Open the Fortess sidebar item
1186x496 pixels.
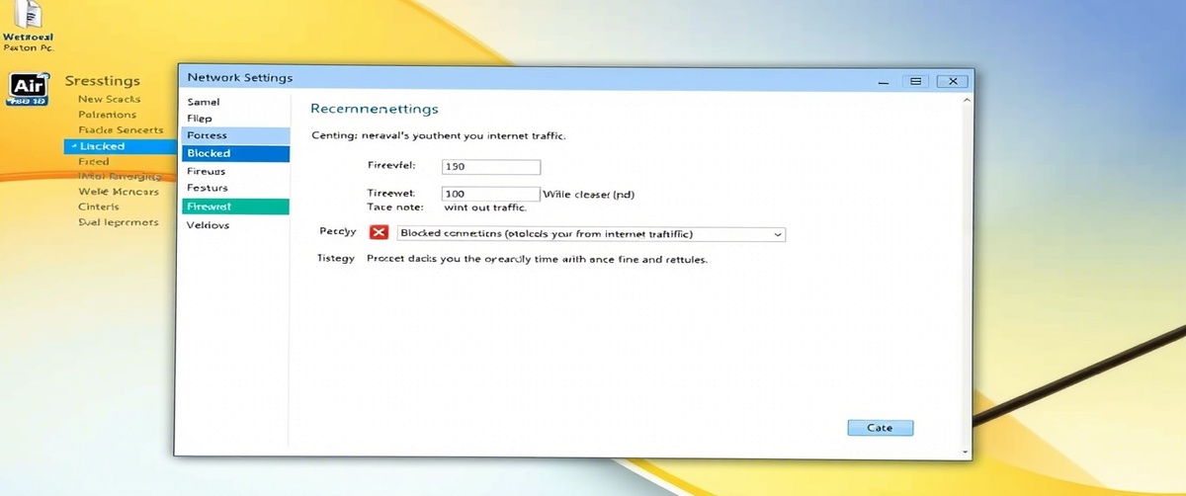tap(236, 135)
